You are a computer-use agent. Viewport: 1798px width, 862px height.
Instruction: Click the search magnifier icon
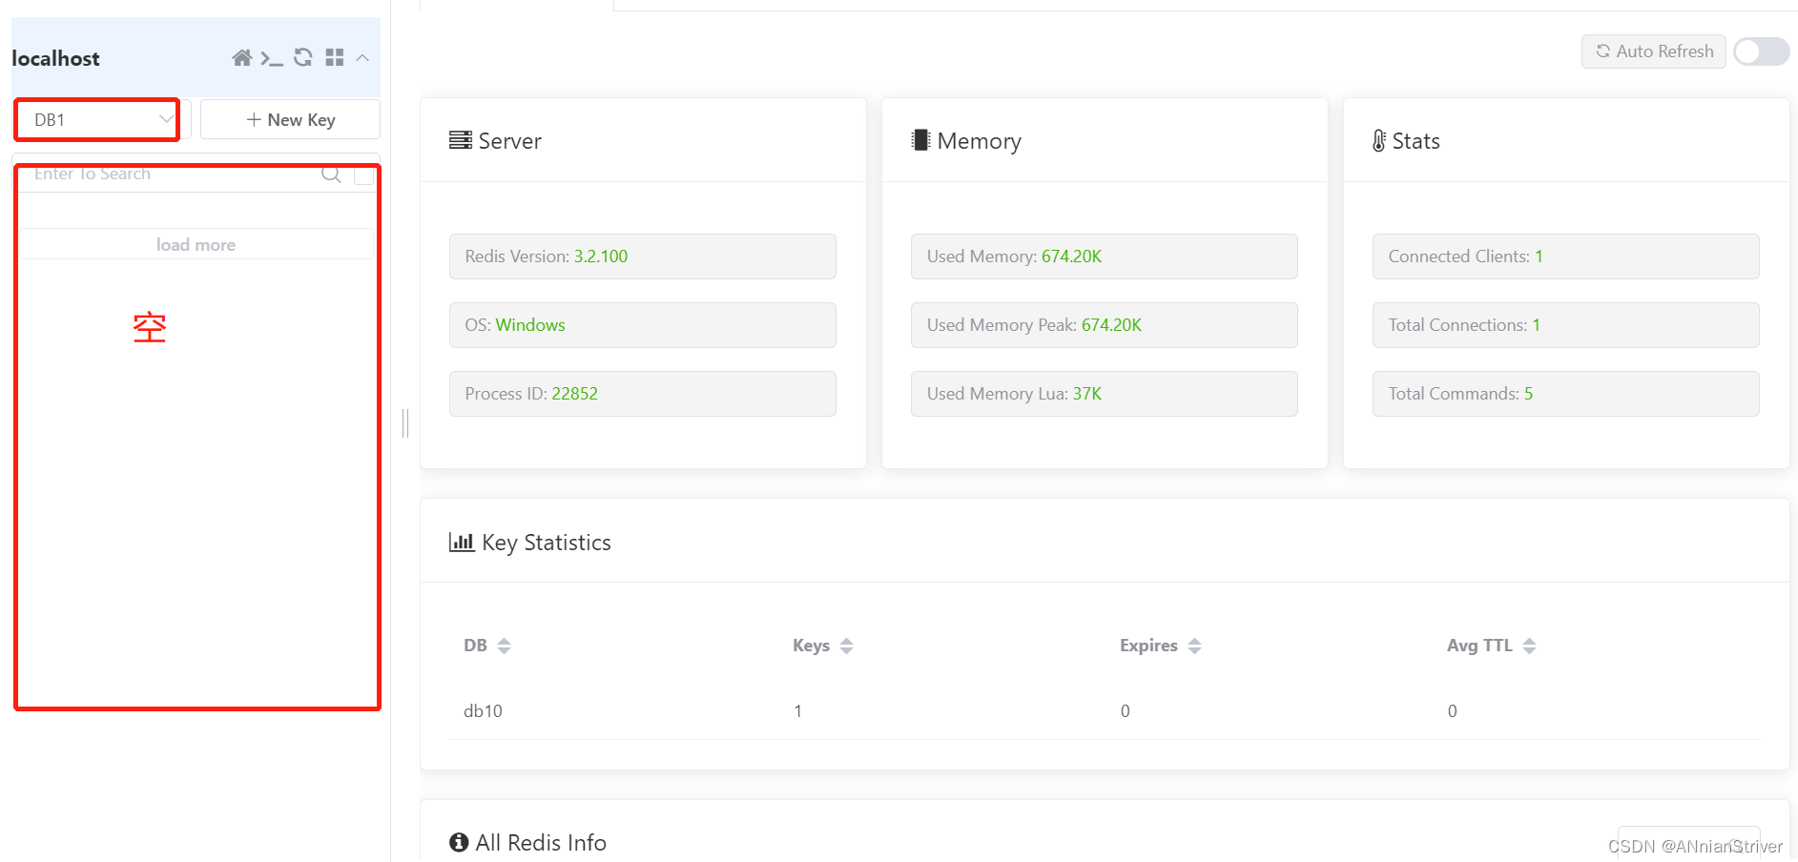331,174
